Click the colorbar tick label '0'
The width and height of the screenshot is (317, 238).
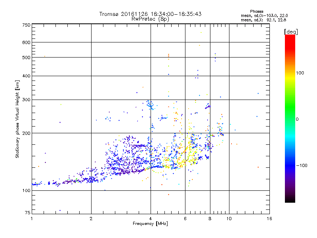point(297,119)
